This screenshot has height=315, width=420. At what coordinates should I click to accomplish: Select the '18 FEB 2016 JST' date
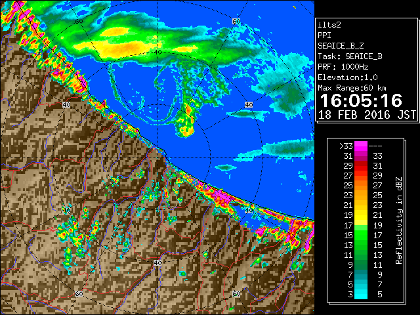click(x=367, y=115)
